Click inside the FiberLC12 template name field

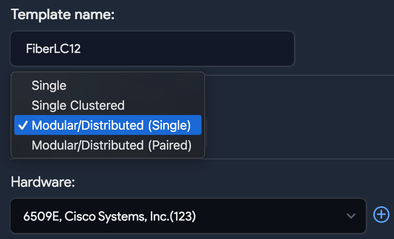tap(152, 48)
